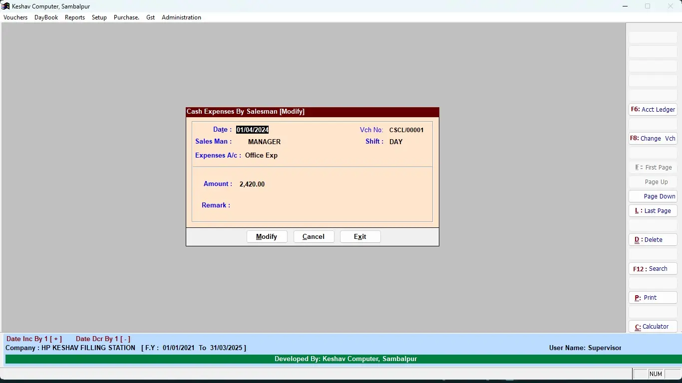The width and height of the screenshot is (682, 383).
Task: Click 'Date Inc By 1 [ + ]' text
Action: click(34, 339)
